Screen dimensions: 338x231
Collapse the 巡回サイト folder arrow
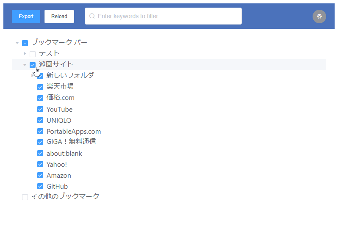pyautogui.click(x=25, y=65)
